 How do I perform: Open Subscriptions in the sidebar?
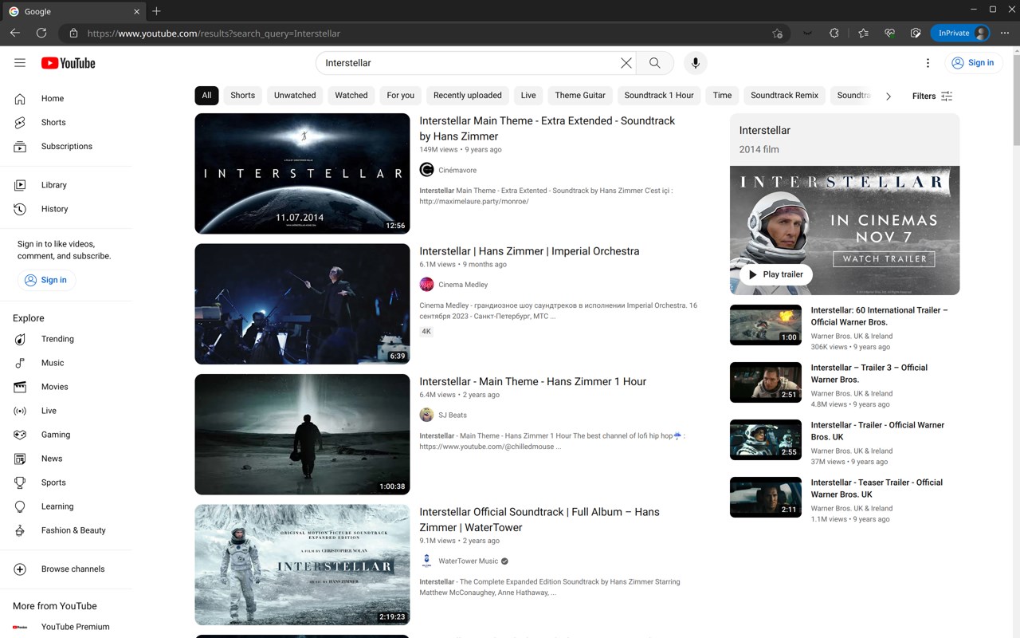tap(66, 147)
